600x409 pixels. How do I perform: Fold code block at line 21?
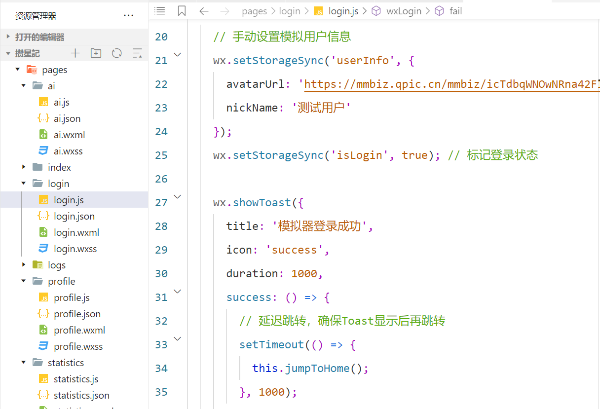click(x=178, y=55)
